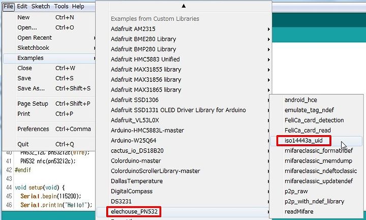The width and height of the screenshot is (366, 220).
Task: Choose New from the File menu
Action: tap(49, 17)
